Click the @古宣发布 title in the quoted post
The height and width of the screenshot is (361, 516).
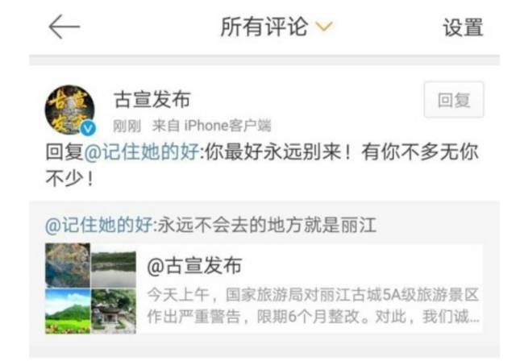[194, 266]
